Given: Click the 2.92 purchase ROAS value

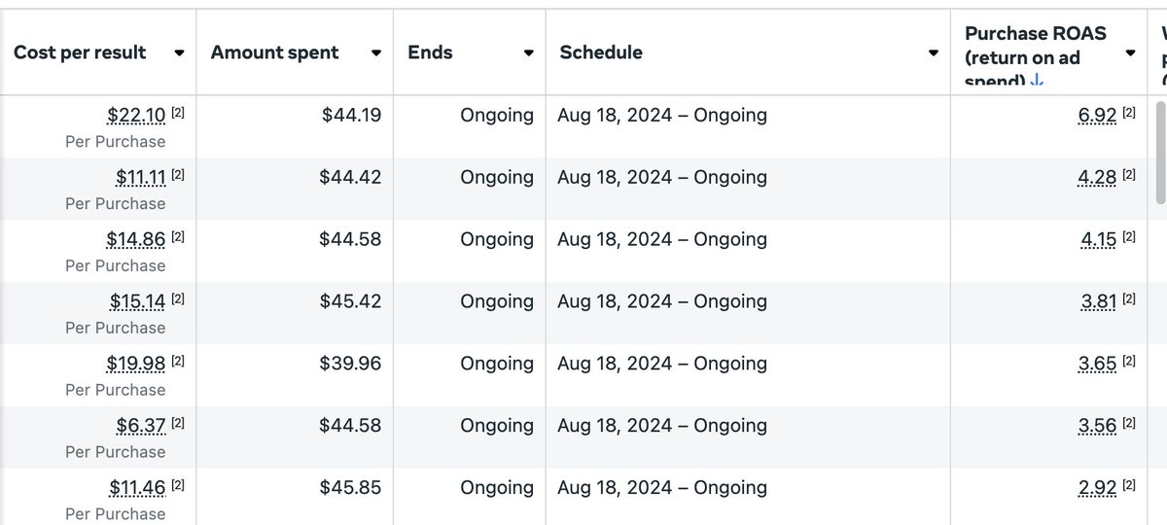Looking at the screenshot, I should [x=1097, y=488].
